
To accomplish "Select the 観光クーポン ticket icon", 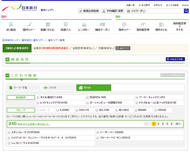I will tap(102, 24).
